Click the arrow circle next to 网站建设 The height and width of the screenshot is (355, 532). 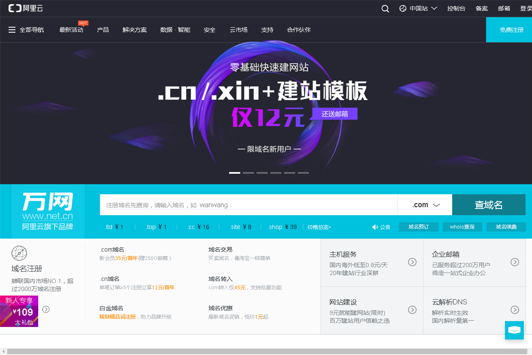click(412, 310)
